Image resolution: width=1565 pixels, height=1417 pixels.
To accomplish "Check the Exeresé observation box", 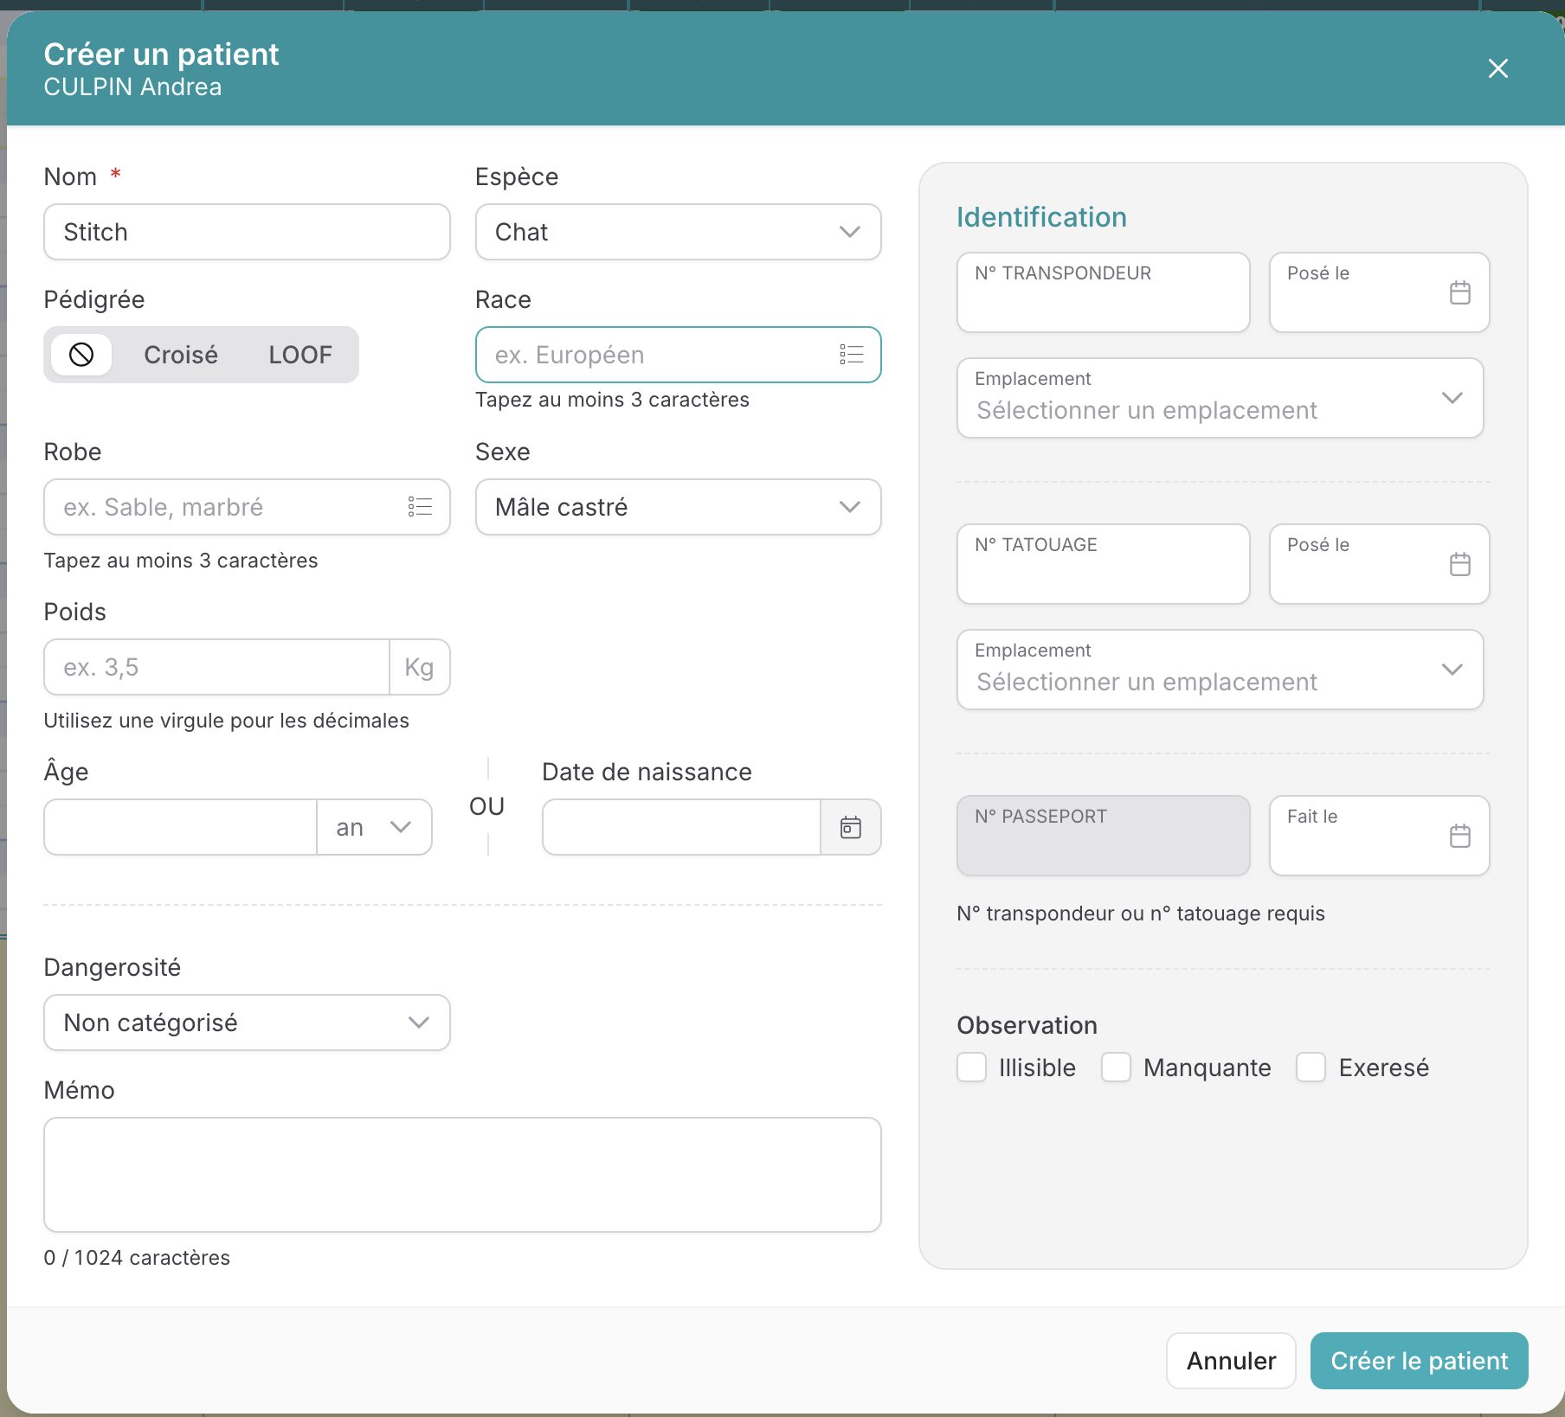I will point(1311,1068).
